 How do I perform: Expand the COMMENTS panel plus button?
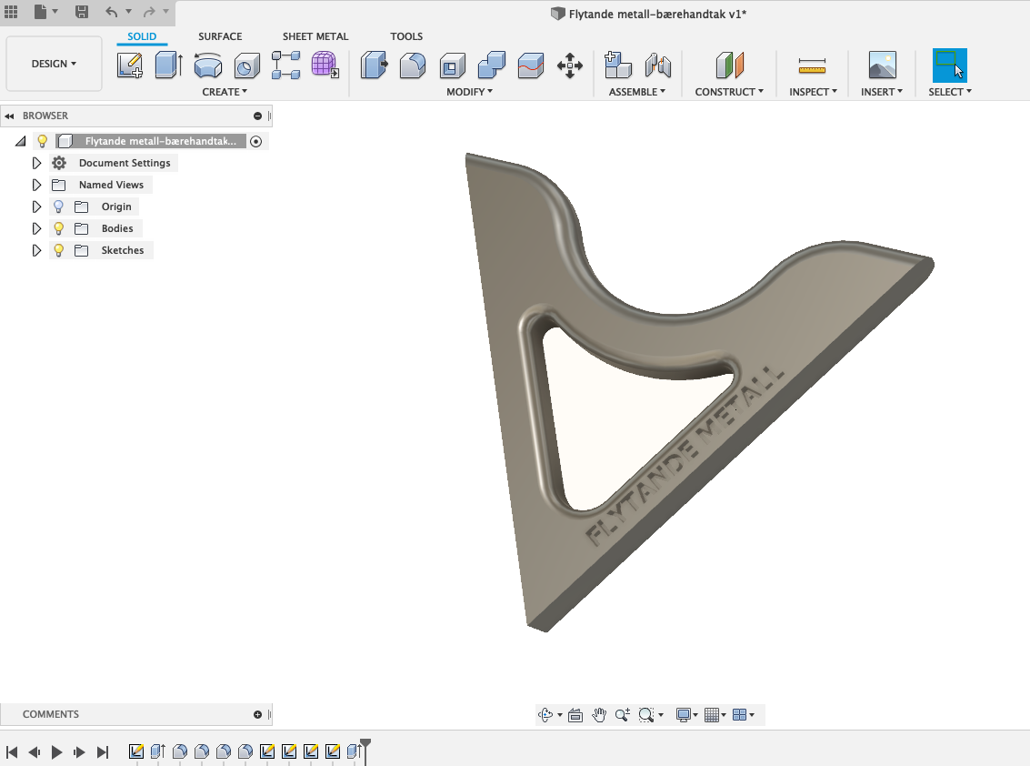257,715
